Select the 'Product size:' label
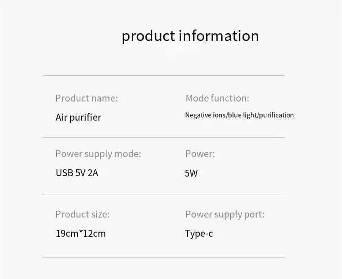This screenshot has height=279, width=342. [x=83, y=214]
